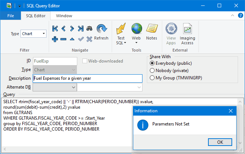Go to first record in Navigate group
Viewport: 245px width, 154px height.
point(55,29)
